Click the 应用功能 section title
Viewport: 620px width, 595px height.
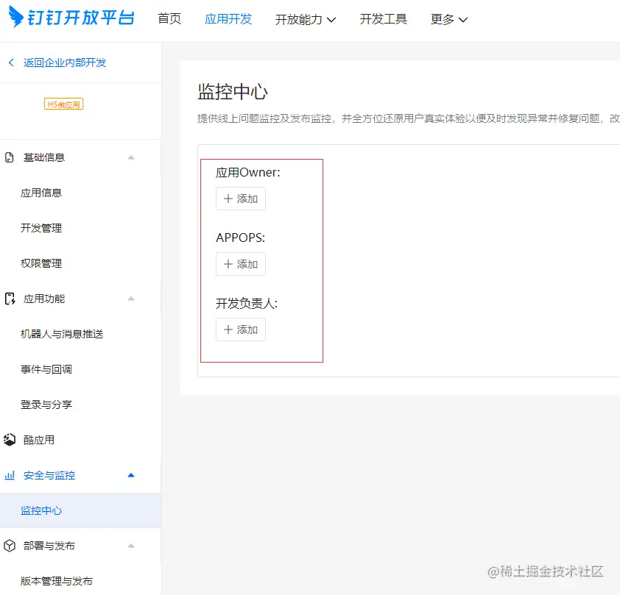tap(44, 299)
